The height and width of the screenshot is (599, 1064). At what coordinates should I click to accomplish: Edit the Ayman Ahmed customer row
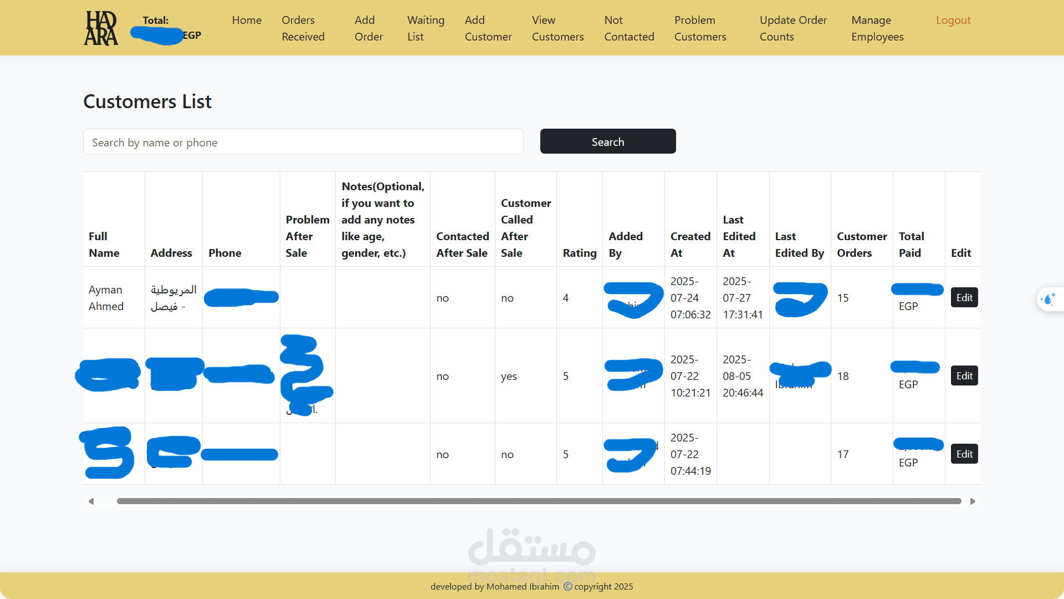pyautogui.click(x=964, y=298)
